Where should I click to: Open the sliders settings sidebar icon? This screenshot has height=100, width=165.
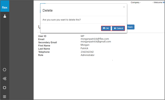click(5, 96)
